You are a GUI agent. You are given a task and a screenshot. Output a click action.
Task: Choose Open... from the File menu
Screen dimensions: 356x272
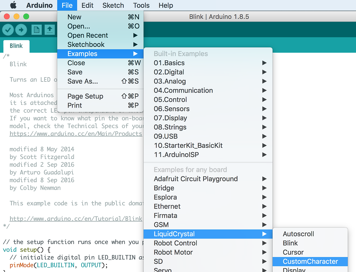(x=100, y=26)
